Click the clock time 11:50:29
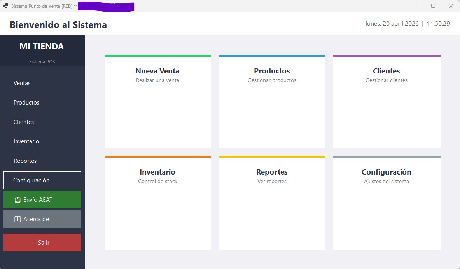460x269 pixels. (438, 23)
